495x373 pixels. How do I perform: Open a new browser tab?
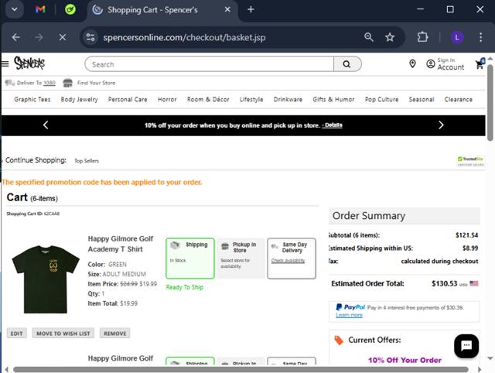click(x=251, y=9)
